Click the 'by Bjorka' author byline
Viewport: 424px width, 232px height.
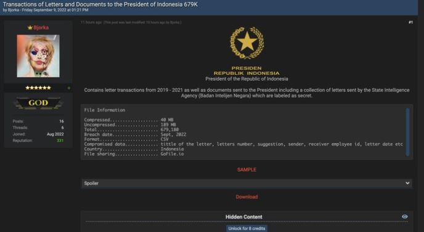pos(11,10)
